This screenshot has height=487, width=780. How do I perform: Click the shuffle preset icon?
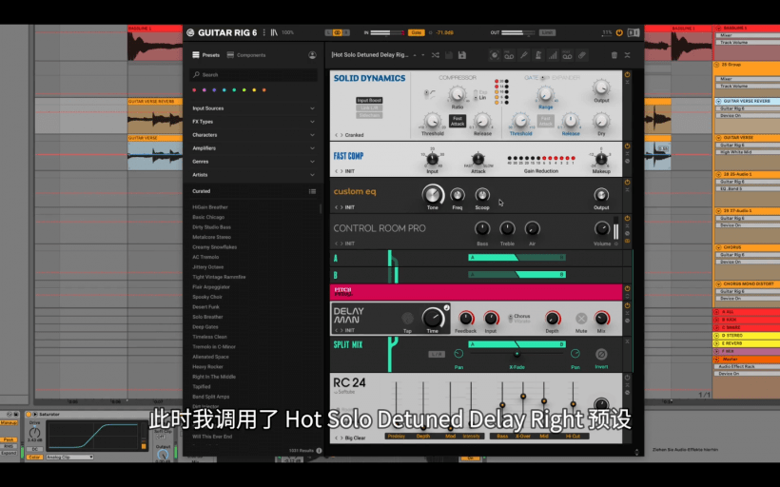coord(435,55)
